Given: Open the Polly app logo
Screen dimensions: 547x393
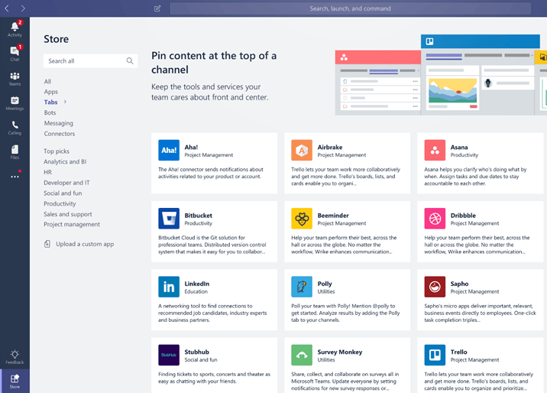Looking at the screenshot, I should (x=302, y=287).
